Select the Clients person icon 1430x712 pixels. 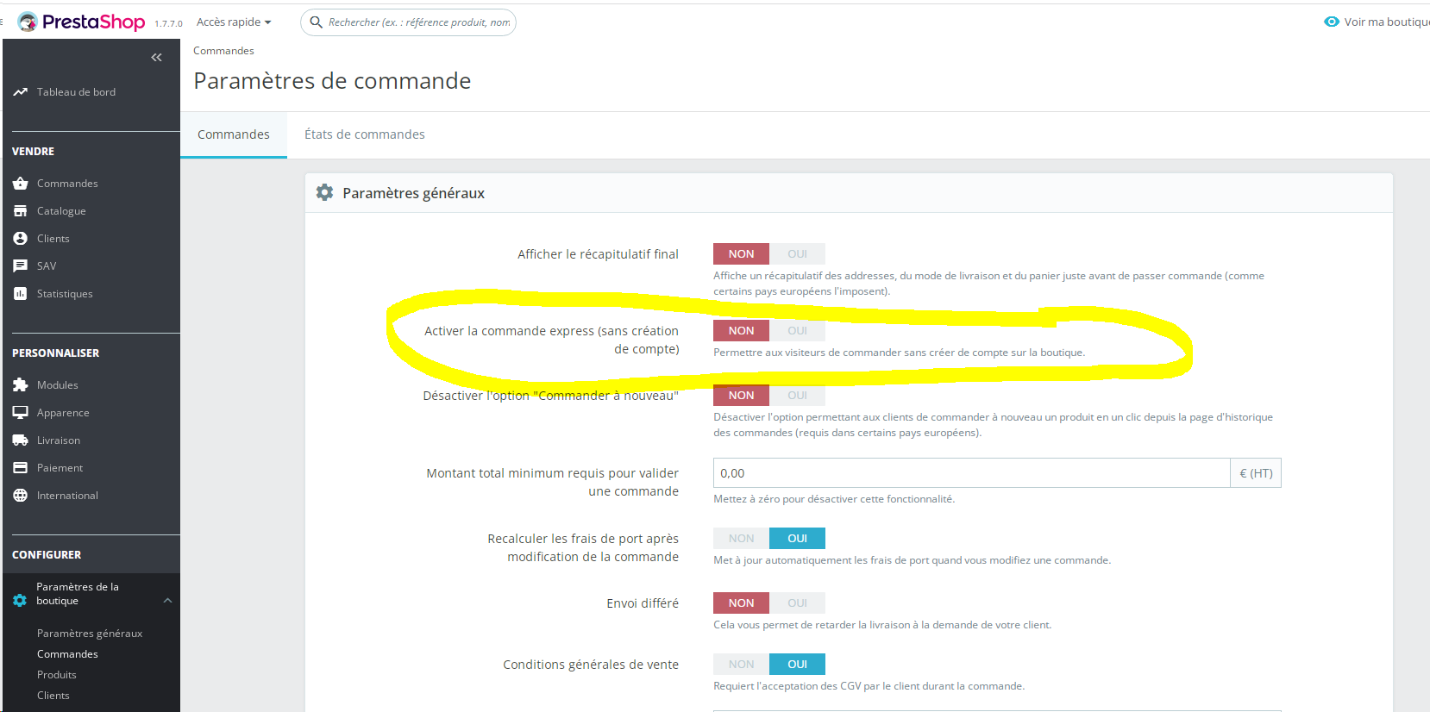click(x=20, y=239)
